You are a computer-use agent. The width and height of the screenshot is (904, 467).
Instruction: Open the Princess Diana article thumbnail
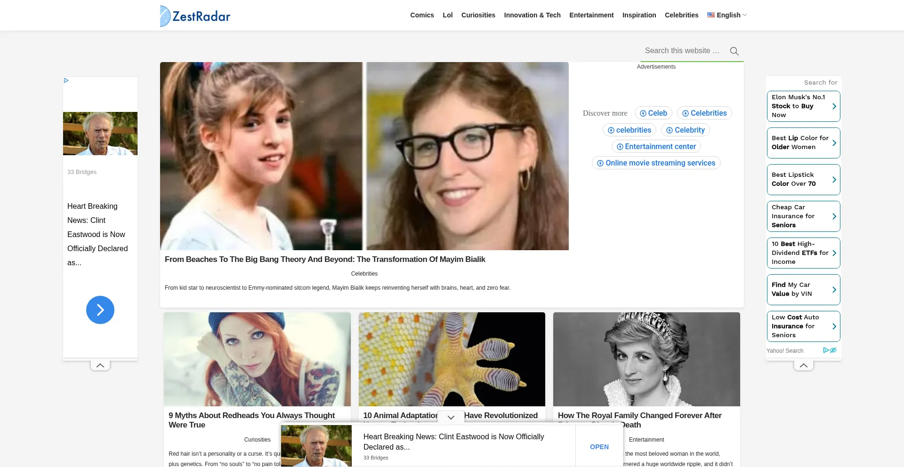click(x=646, y=359)
